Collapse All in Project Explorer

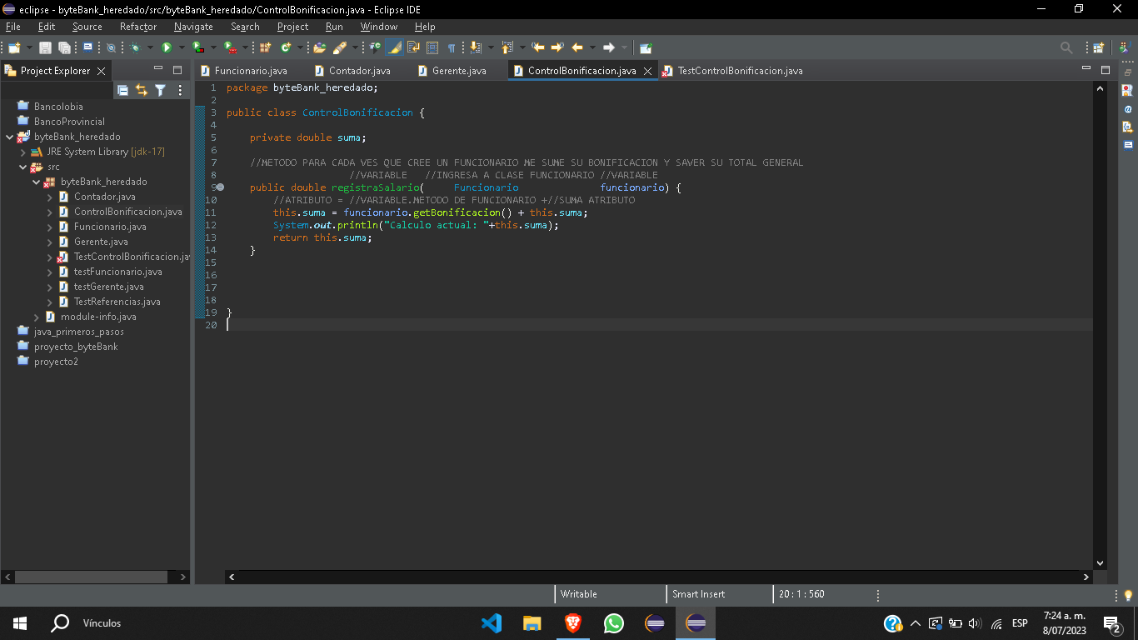(122, 90)
